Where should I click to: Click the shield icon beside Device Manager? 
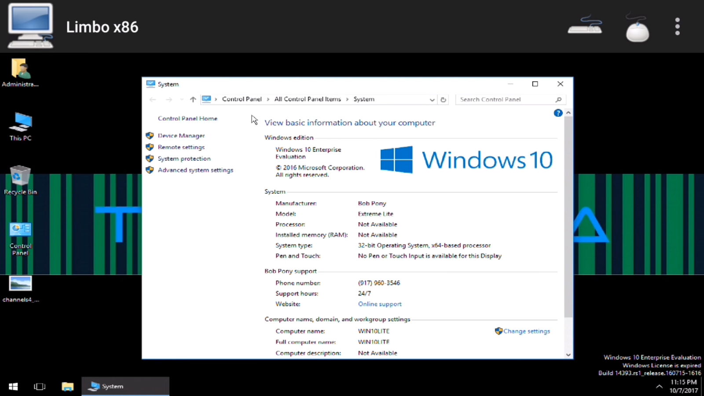pyautogui.click(x=150, y=136)
